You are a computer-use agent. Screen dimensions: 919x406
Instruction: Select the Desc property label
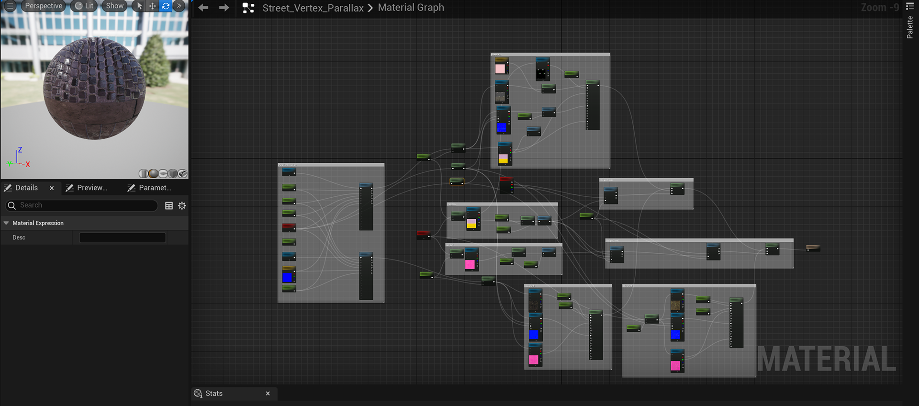[19, 237]
